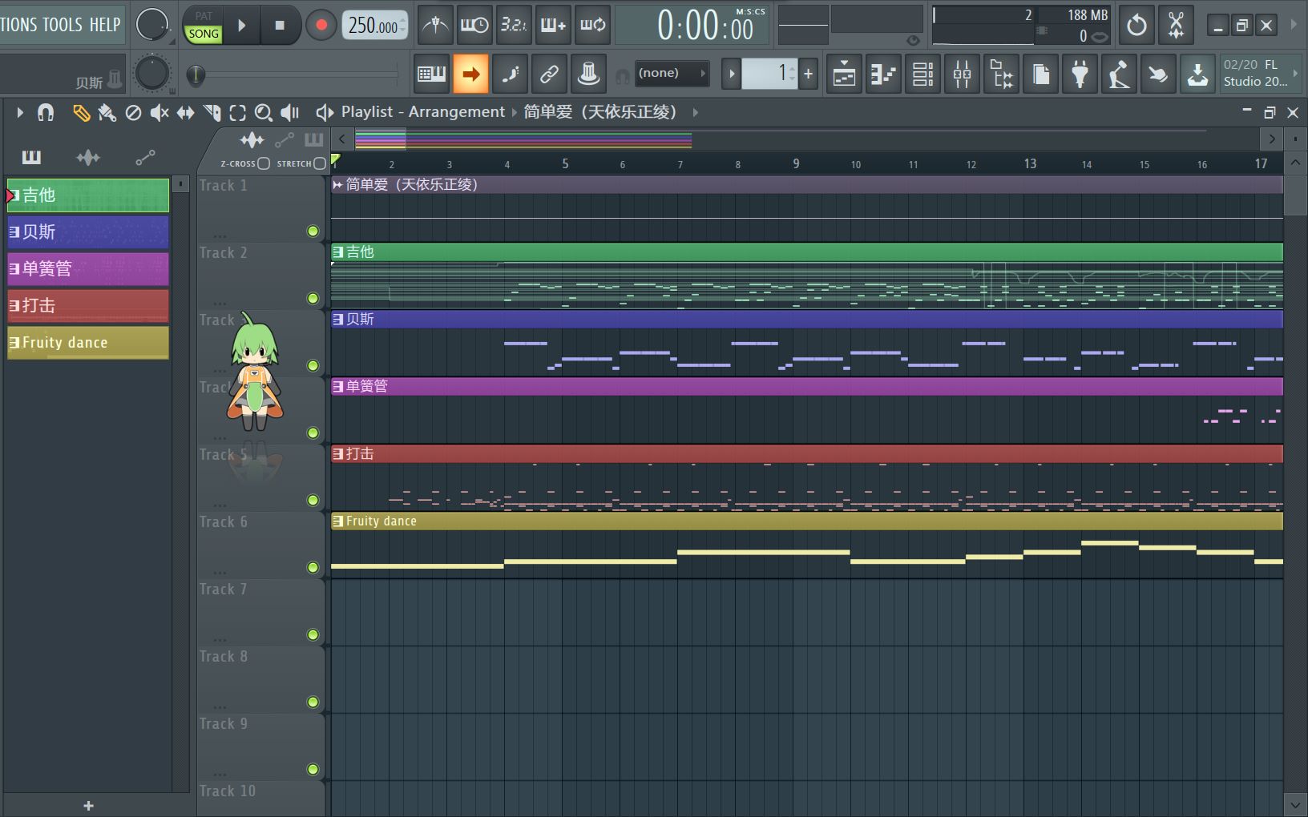Click the tempo field showing 250.000

point(375,26)
